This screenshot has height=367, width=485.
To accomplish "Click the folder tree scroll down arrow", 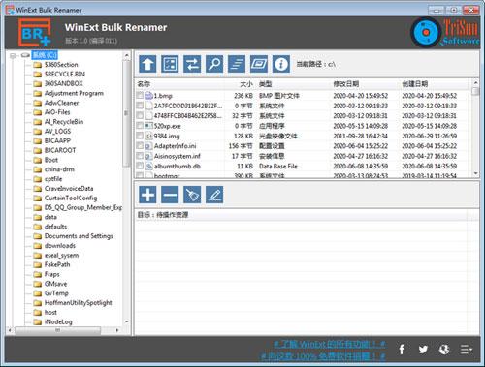I will 126,321.
